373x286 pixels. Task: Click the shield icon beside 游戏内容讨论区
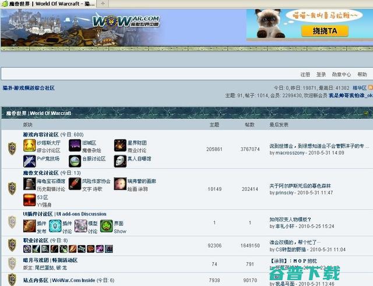(12, 148)
